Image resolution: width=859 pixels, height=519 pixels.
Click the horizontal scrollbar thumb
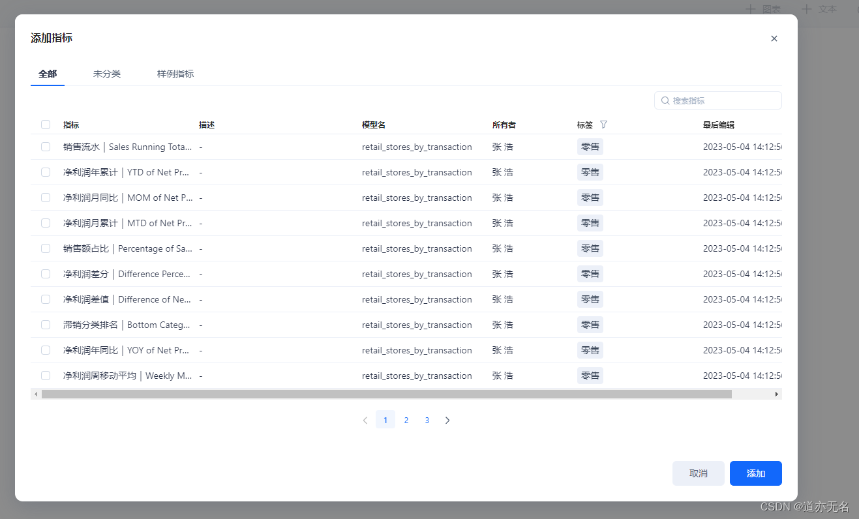387,394
